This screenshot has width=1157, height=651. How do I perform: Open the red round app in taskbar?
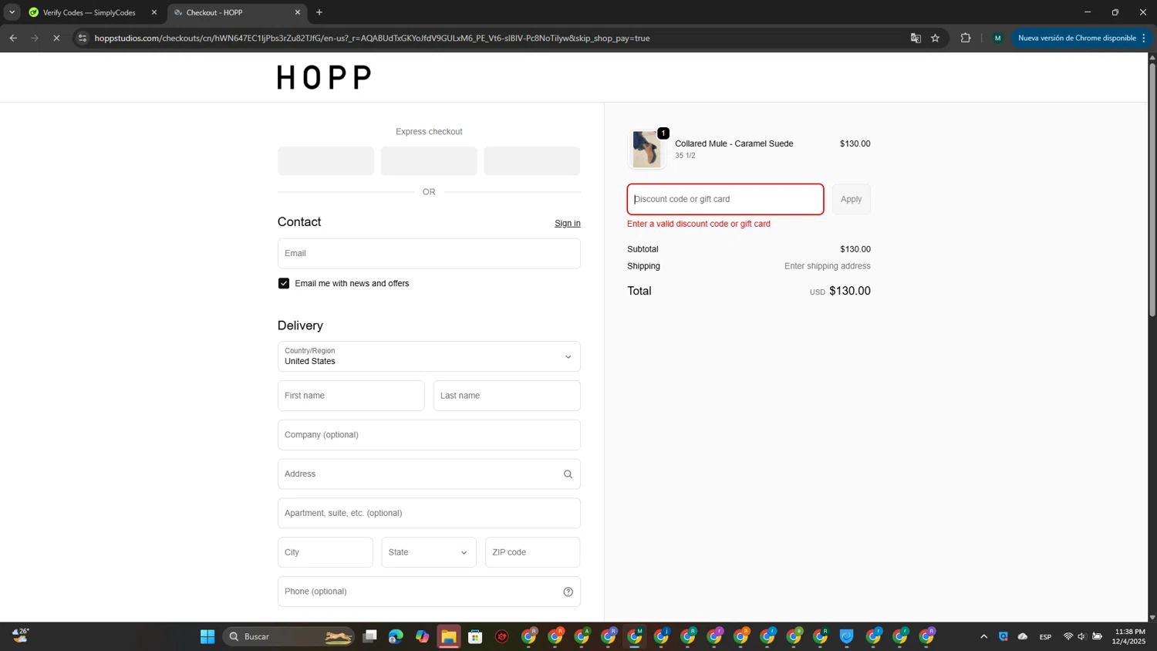point(502,636)
